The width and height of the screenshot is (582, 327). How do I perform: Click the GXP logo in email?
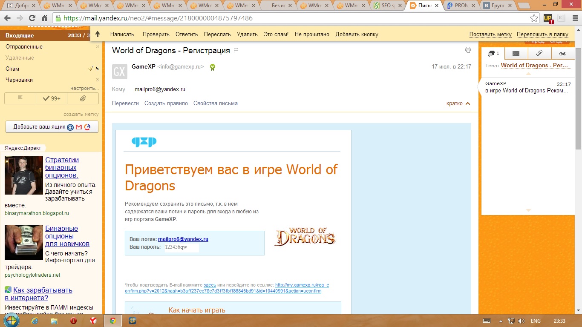144,142
